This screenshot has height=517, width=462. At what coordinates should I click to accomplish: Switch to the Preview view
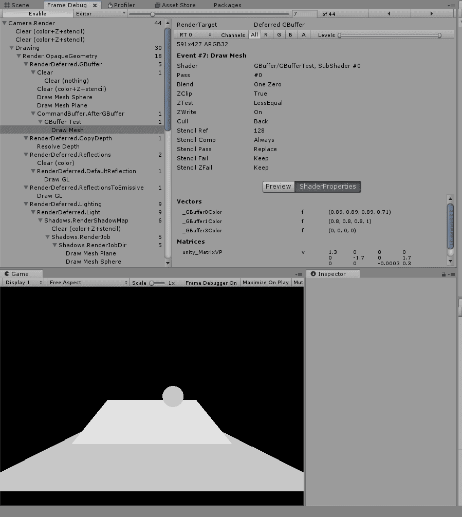coord(278,187)
